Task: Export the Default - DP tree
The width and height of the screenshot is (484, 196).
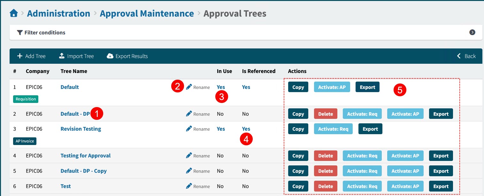Action: coord(441,114)
